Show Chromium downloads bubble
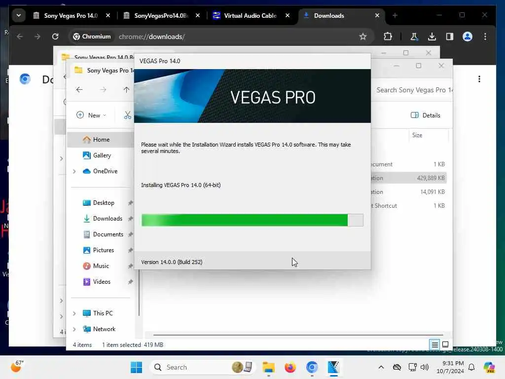This screenshot has height=379, width=505. pos(432,37)
